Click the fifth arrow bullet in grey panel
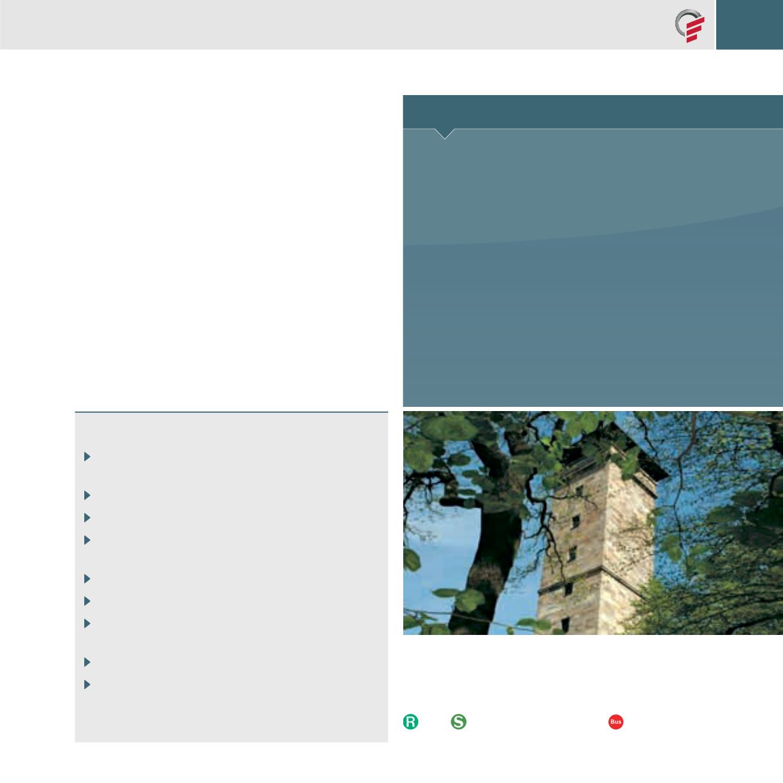This screenshot has height=783, width=783. pos(87,579)
